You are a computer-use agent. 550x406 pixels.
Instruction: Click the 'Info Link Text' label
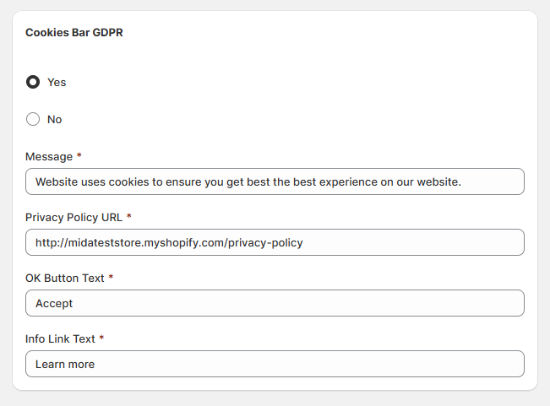click(60, 338)
